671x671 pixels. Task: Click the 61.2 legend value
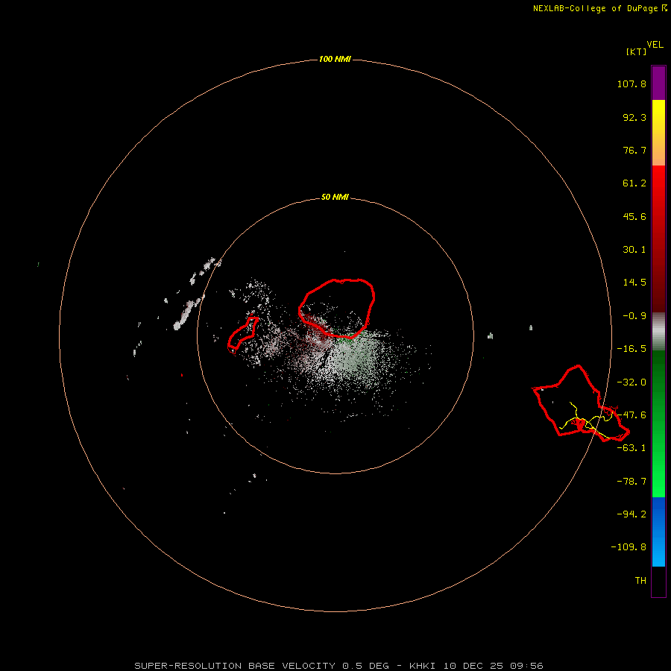pyautogui.click(x=634, y=183)
